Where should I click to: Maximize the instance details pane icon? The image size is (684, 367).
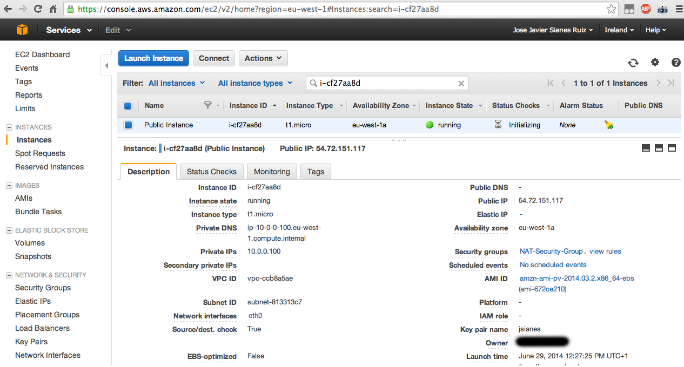672,148
